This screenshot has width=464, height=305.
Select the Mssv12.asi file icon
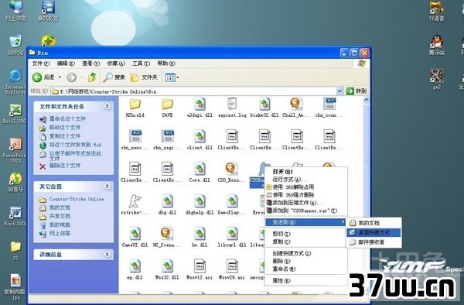pyautogui.click(x=200, y=266)
